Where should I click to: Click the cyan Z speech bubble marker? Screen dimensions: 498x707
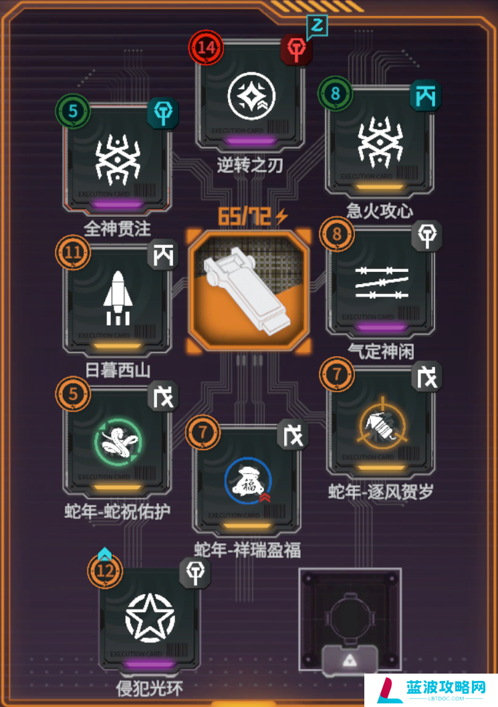coord(317,26)
